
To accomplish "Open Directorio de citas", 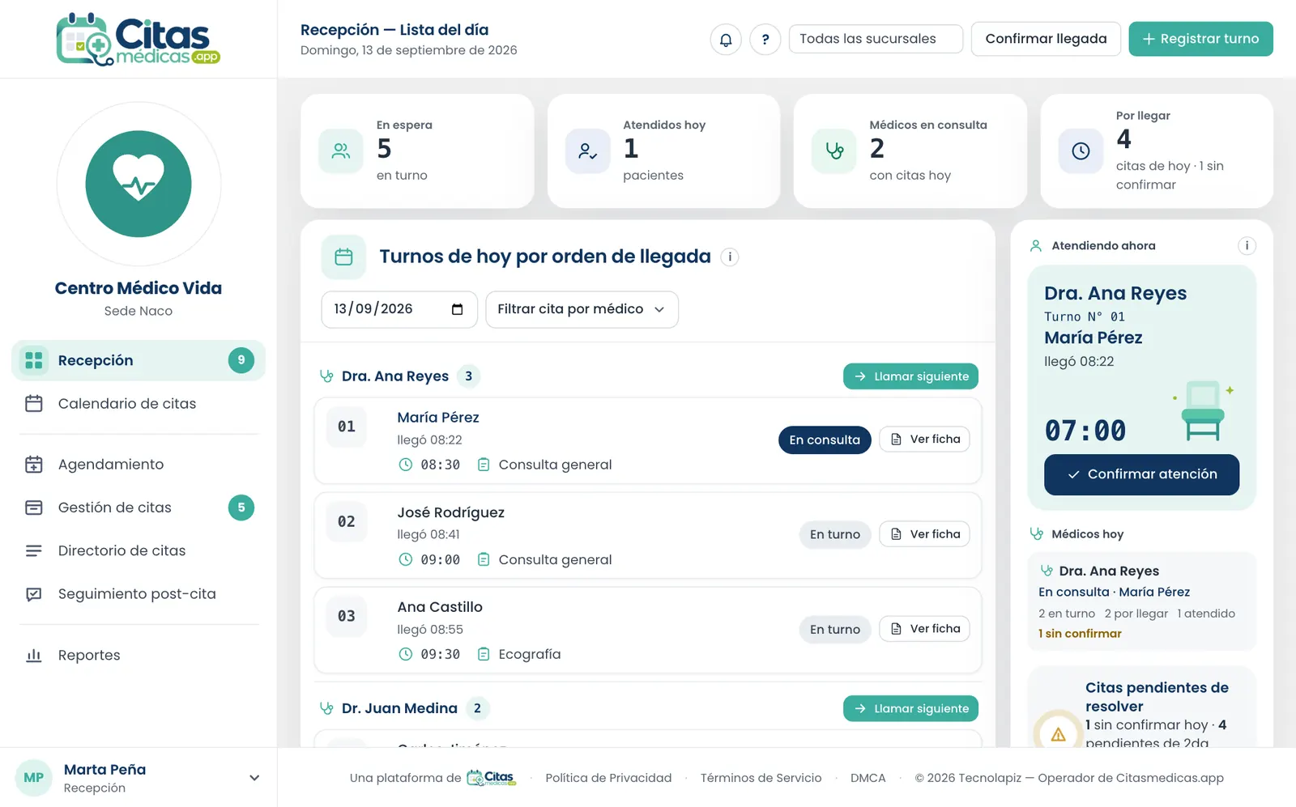I will point(139,551).
